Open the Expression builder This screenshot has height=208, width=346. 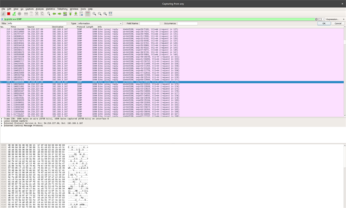pyautogui.click(x=333, y=19)
